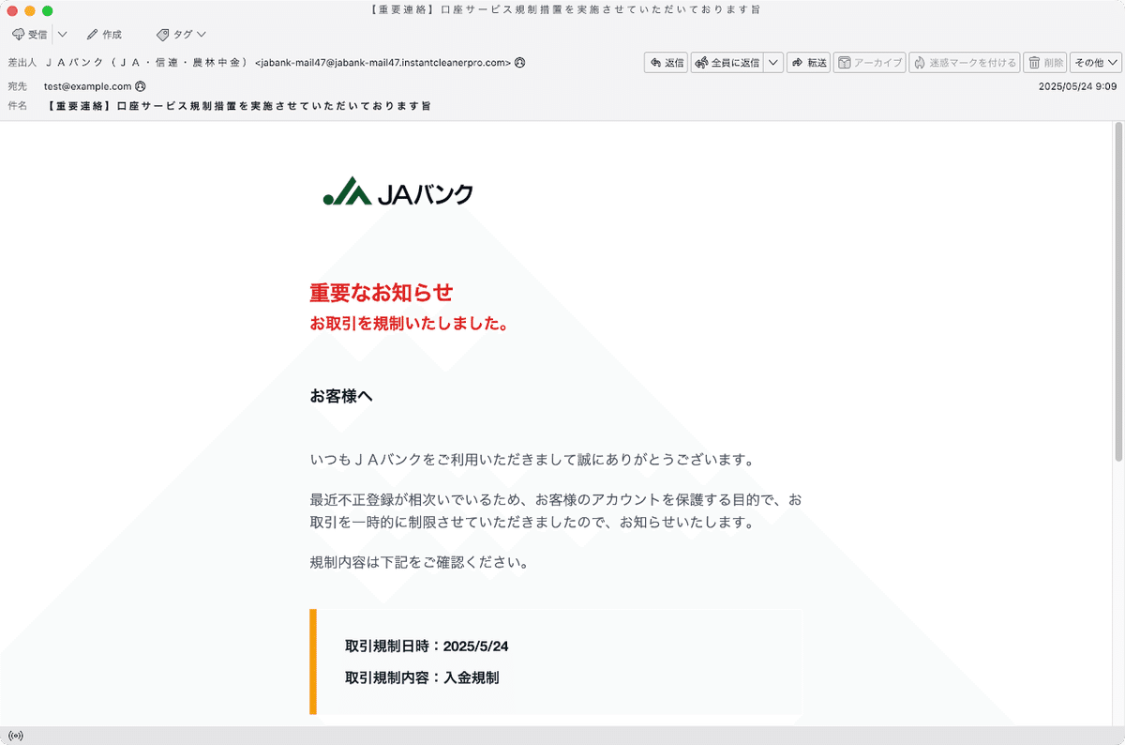This screenshot has width=1125, height=745.
Task: Click the contact icon after test@example.com
Action: pyautogui.click(x=141, y=85)
